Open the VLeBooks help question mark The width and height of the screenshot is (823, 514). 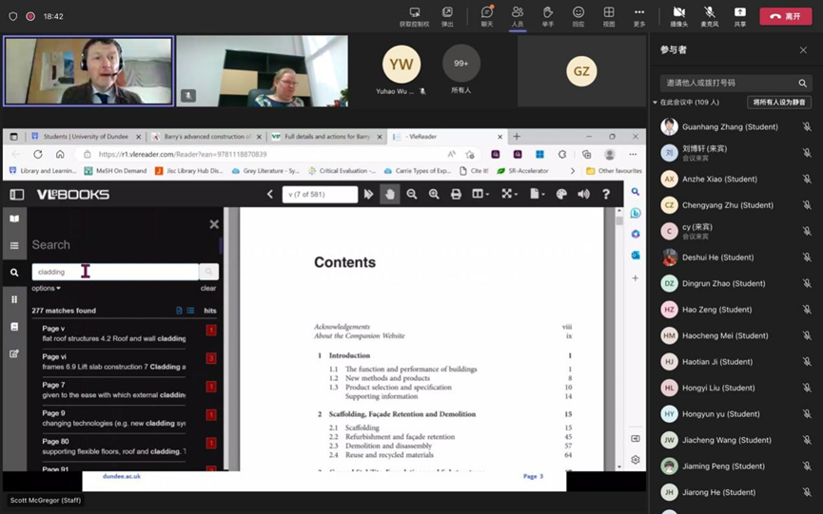(x=606, y=194)
